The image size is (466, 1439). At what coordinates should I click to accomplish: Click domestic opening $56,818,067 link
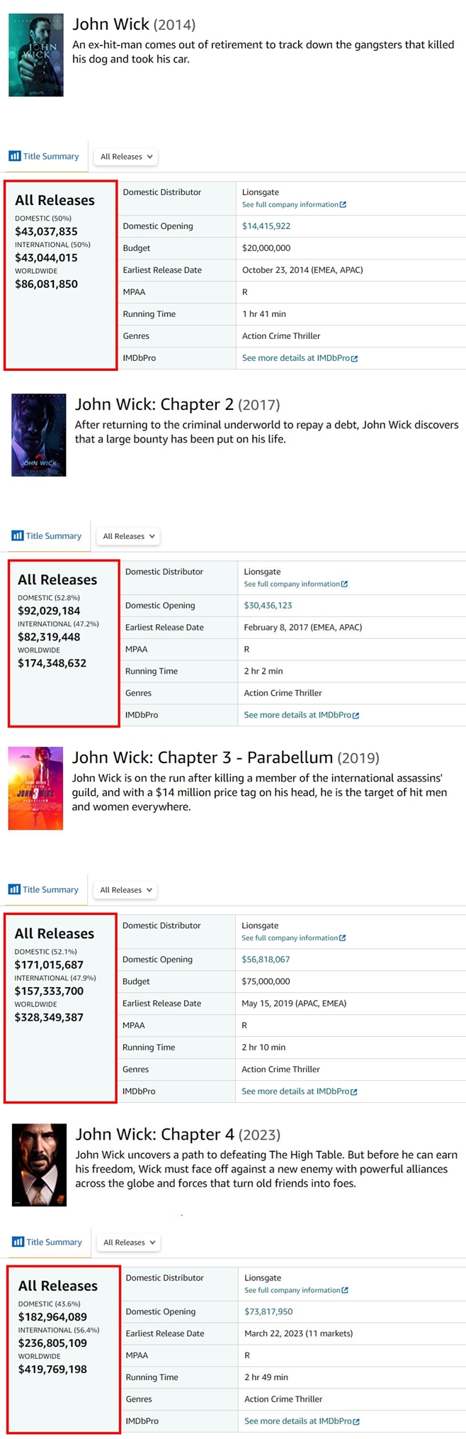pyautogui.click(x=266, y=960)
